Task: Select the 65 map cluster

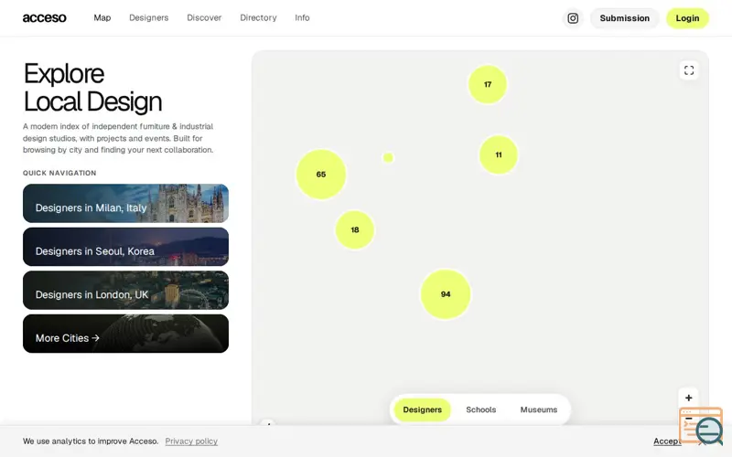Action: 321,175
